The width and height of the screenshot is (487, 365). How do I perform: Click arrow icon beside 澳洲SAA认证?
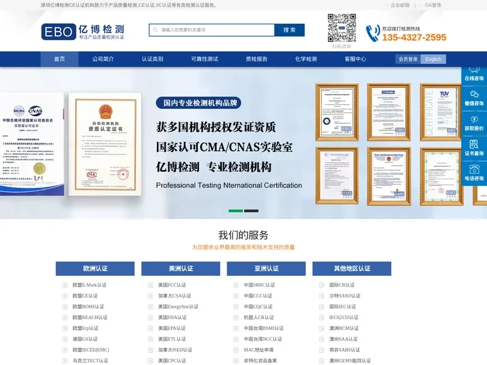pos(321,339)
